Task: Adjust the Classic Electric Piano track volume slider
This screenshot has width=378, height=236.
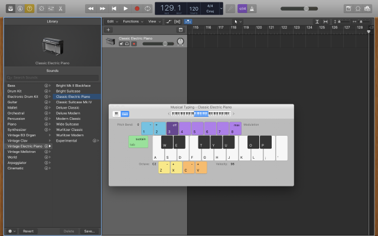Action: tap(158, 44)
